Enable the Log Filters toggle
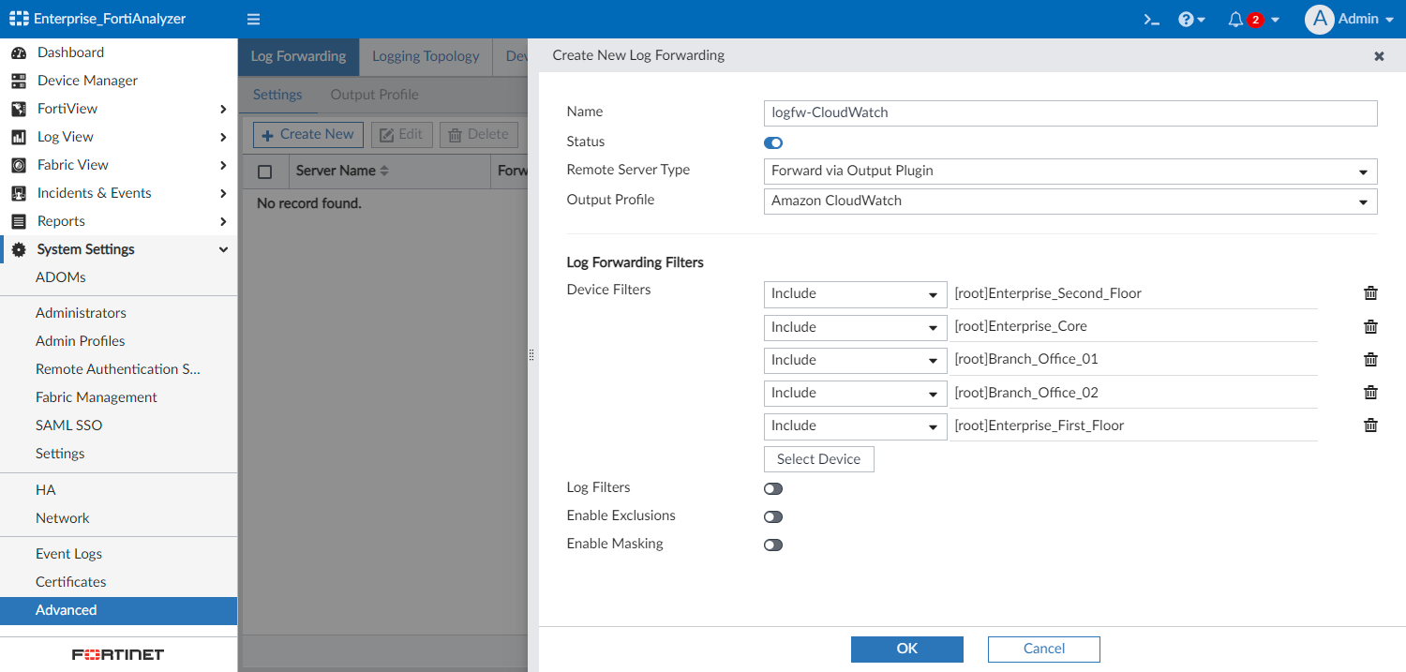Screen dimensions: 1406x672 (773, 489)
